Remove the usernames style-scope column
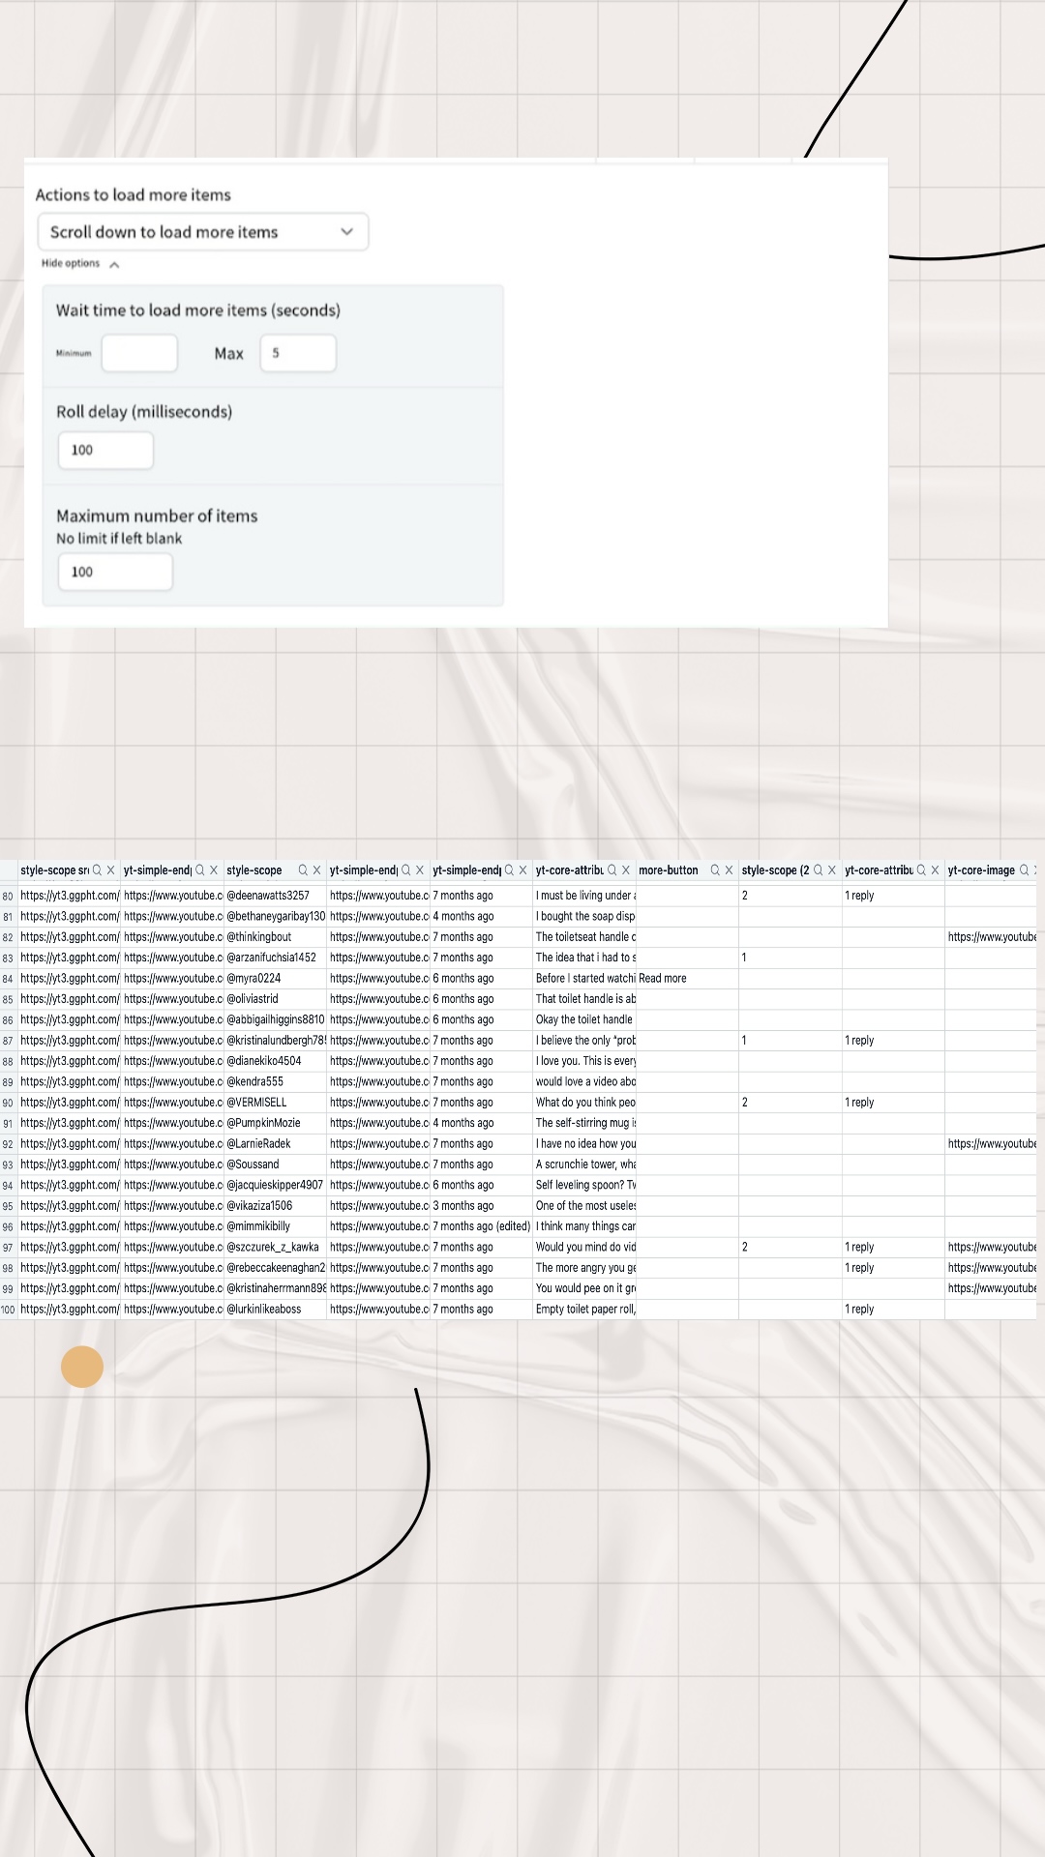The image size is (1045, 1857). 316,870
